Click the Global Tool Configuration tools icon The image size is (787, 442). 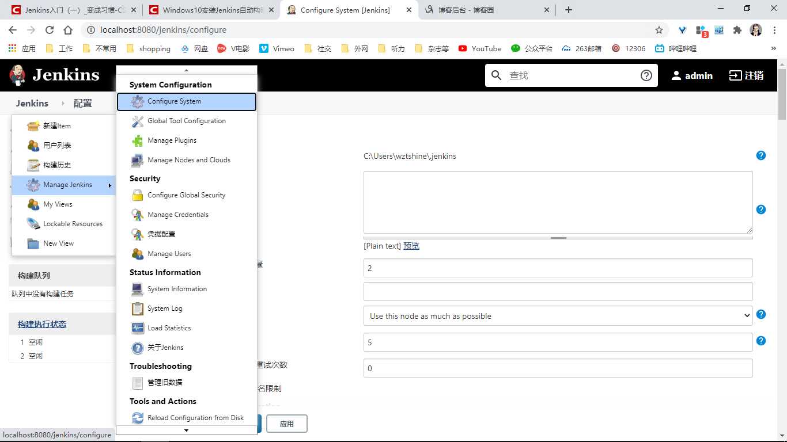point(138,121)
